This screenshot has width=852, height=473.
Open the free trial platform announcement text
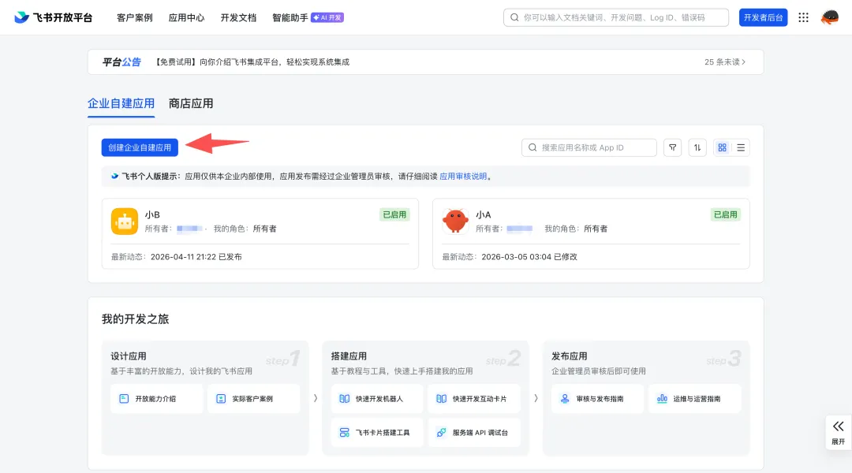pos(251,62)
